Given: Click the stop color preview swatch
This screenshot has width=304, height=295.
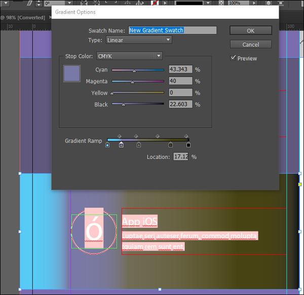Looking at the screenshot, I should 72,73.
